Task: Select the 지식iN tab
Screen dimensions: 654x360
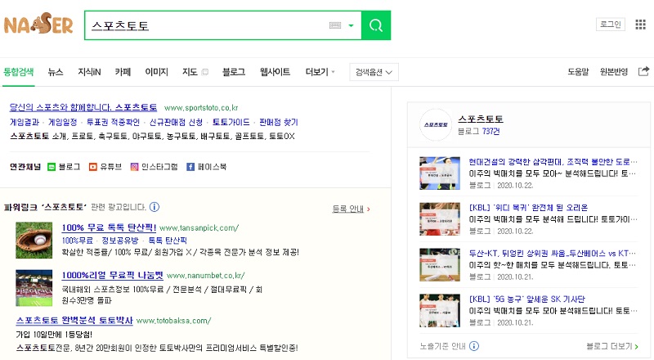Action: tap(89, 72)
